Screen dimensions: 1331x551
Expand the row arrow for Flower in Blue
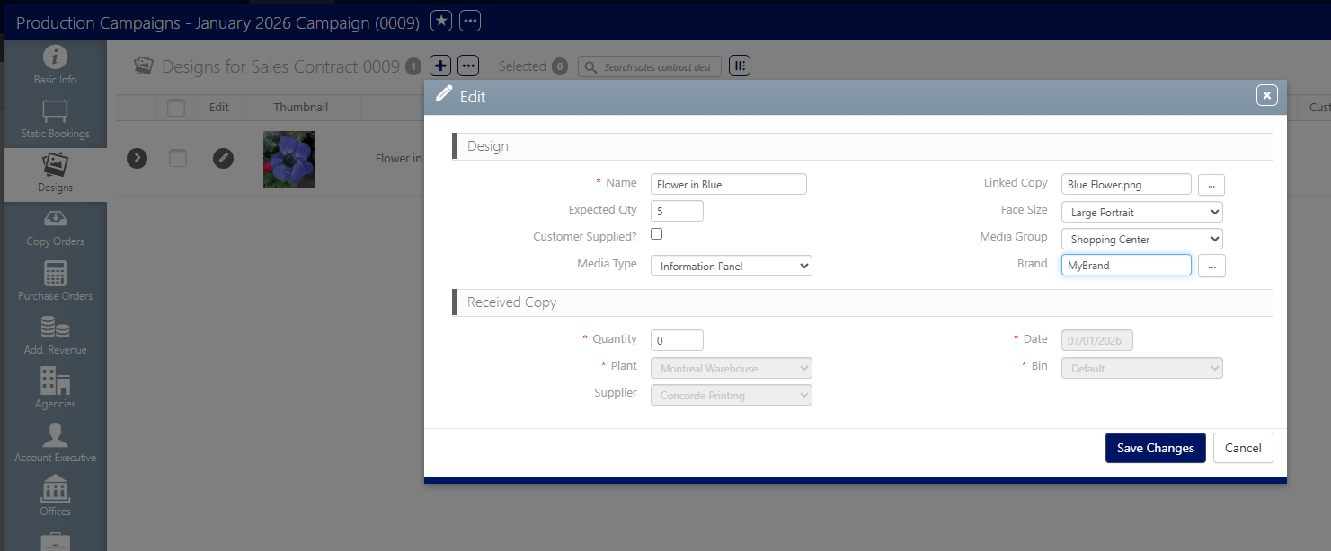tap(137, 158)
